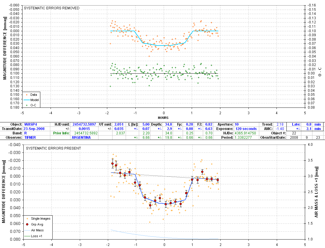
Task: Select the HOURS axis label
Action: [x=163, y=118]
